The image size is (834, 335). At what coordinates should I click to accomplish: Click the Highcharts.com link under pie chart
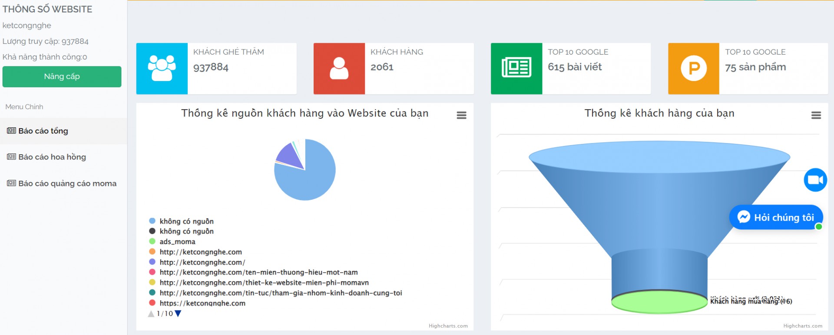(x=448, y=326)
